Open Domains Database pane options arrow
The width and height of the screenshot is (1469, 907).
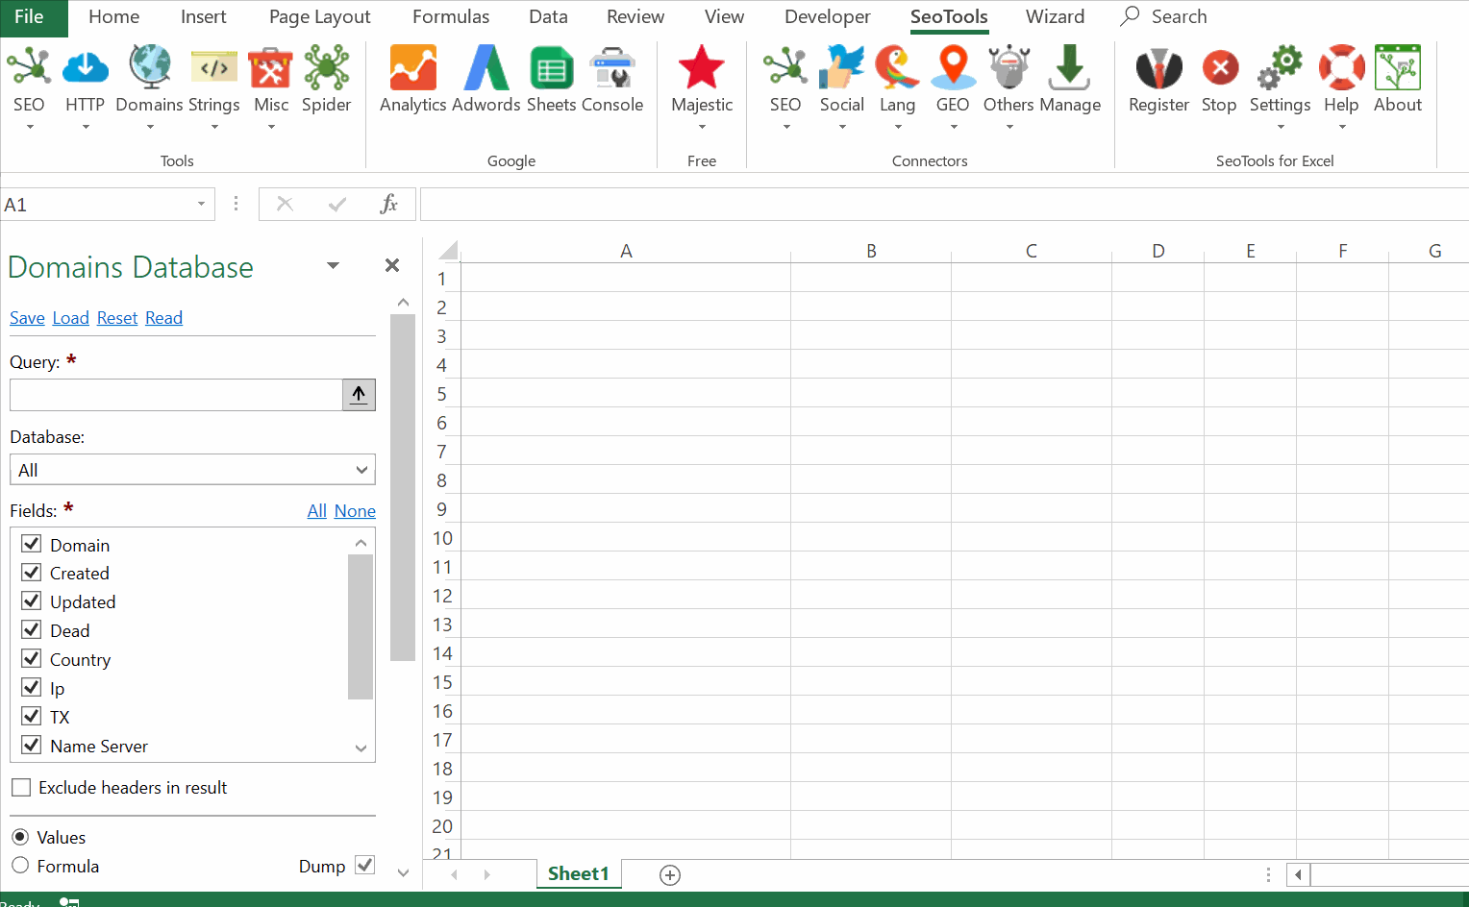(333, 265)
